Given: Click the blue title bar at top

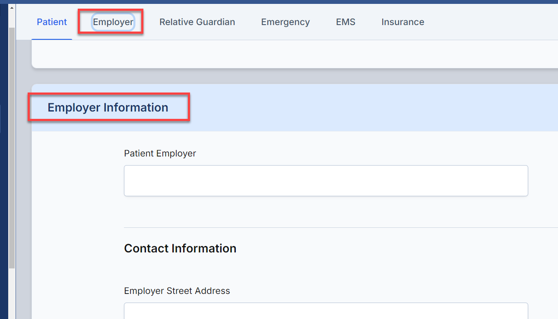Looking at the screenshot, I should 279,2.
